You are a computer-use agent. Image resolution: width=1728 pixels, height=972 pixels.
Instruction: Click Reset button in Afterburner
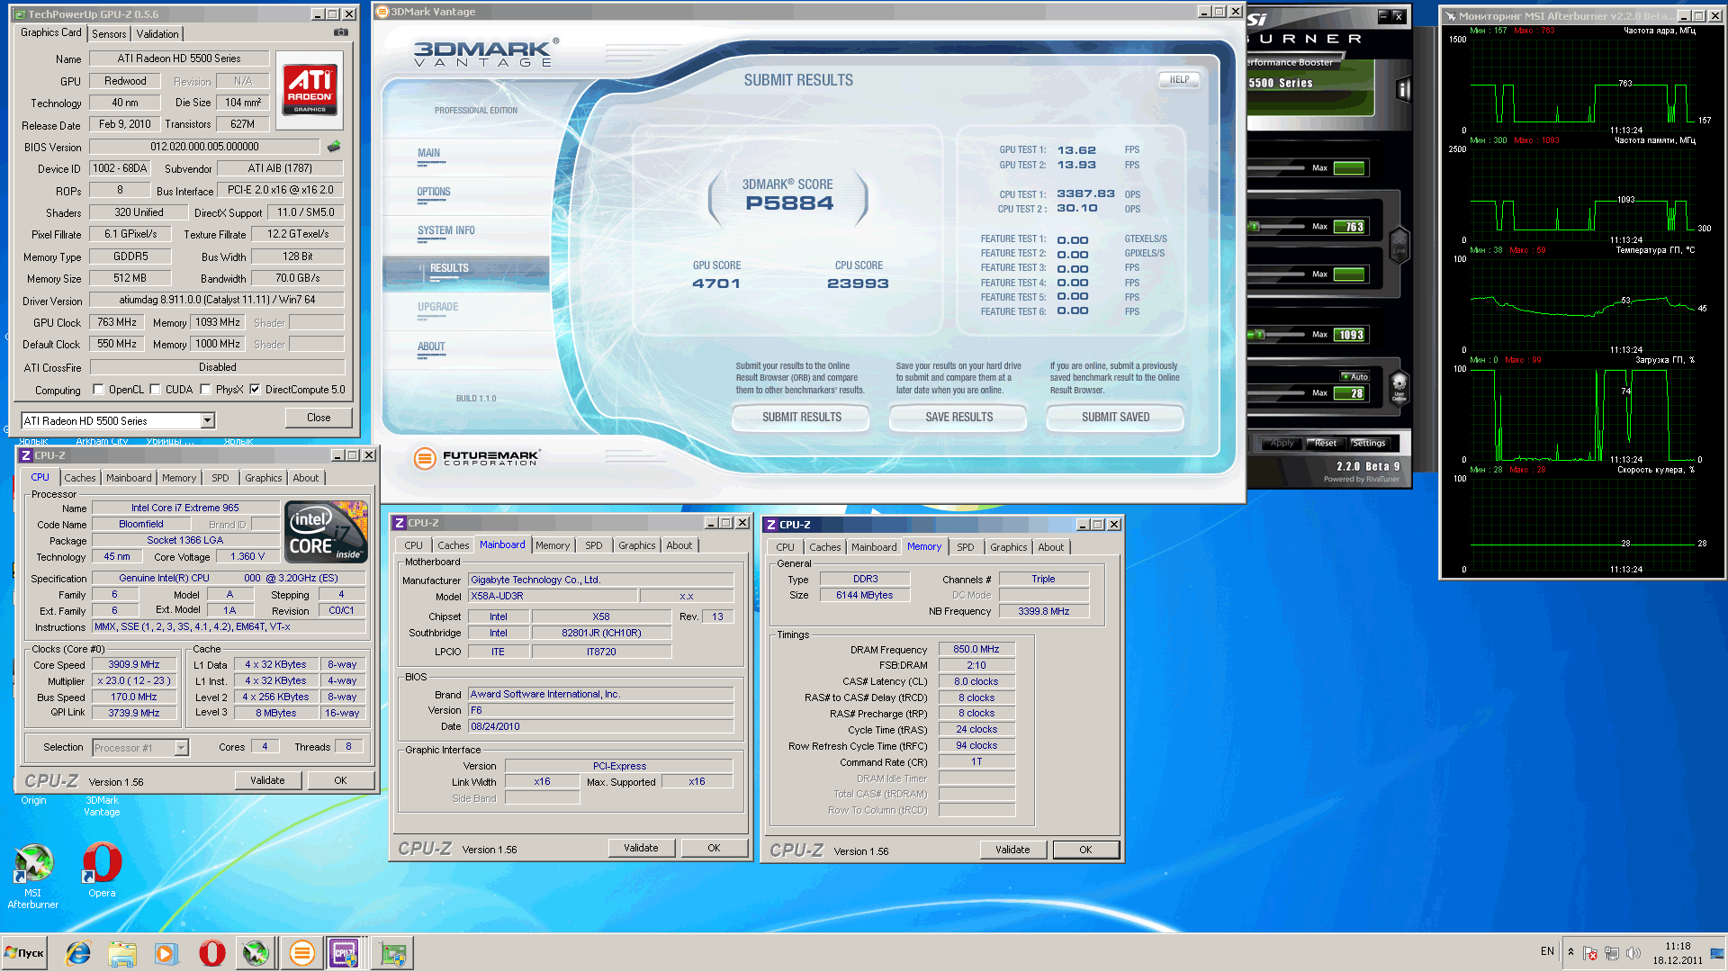[1326, 443]
